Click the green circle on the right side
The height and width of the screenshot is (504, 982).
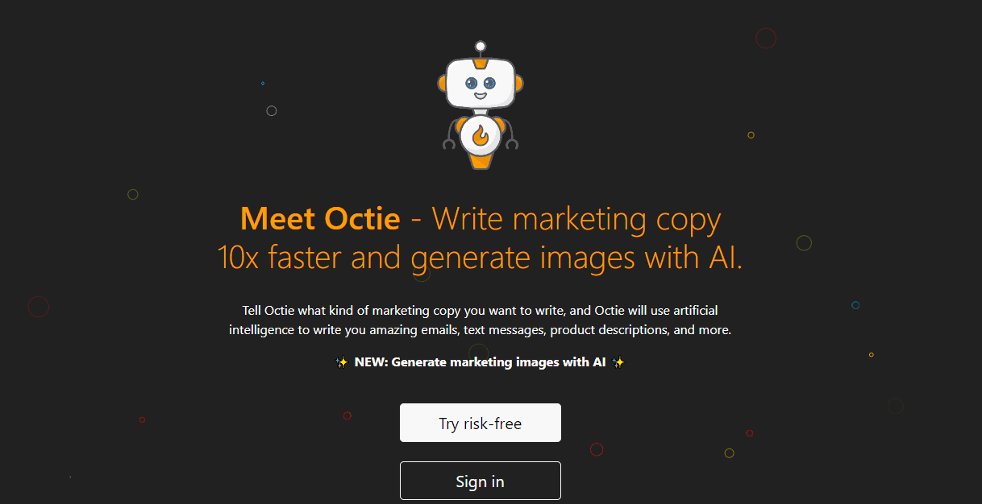803,242
